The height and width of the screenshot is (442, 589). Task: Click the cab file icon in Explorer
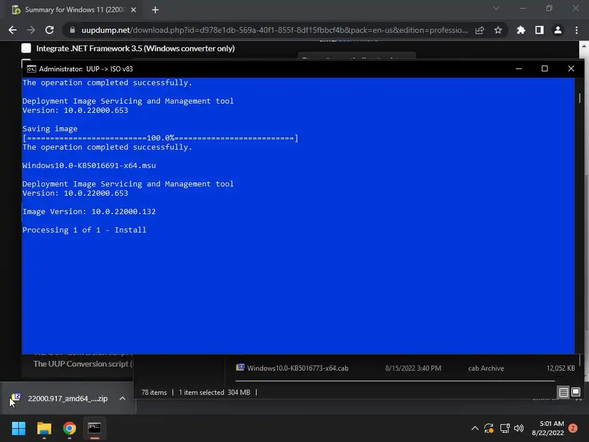tap(240, 367)
